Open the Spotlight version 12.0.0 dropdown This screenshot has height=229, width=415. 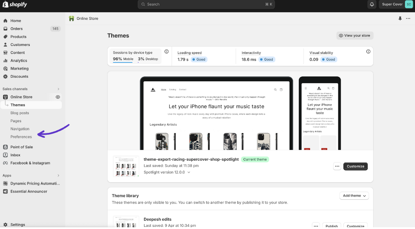tap(167, 172)
